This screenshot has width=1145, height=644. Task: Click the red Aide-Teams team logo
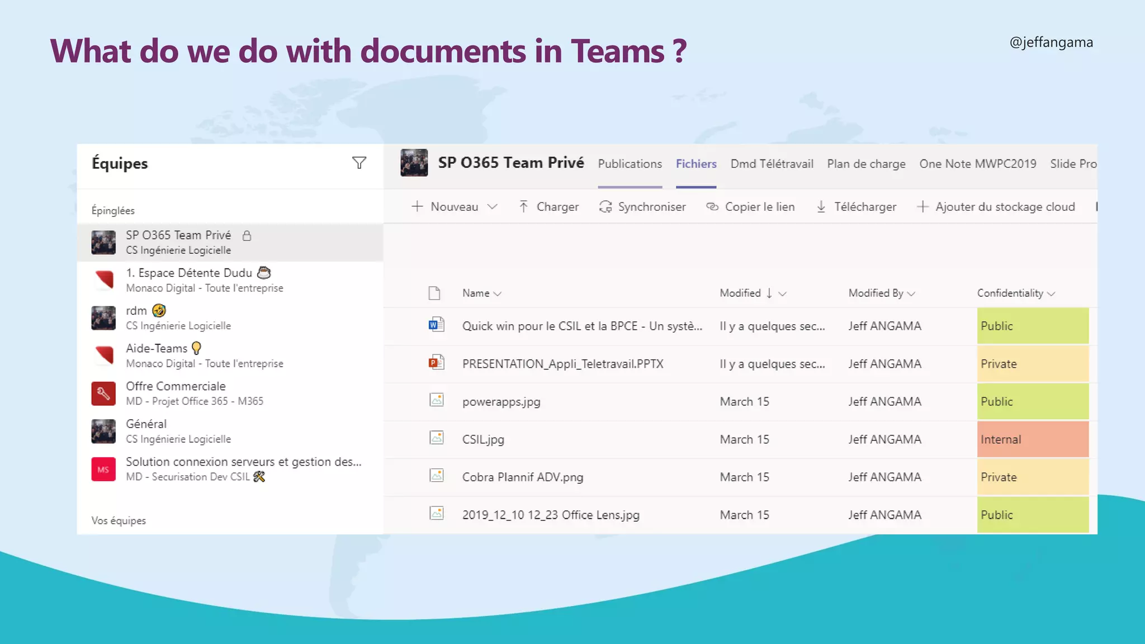(104, 355)
